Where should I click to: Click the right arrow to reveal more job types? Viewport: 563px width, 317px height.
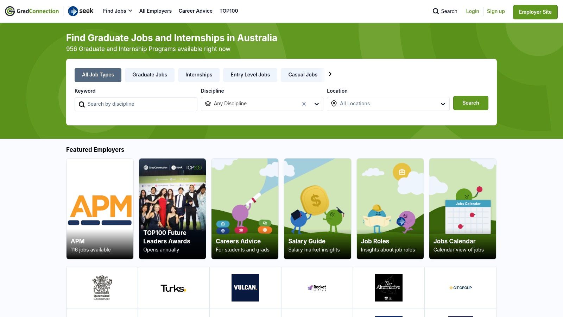330,74
